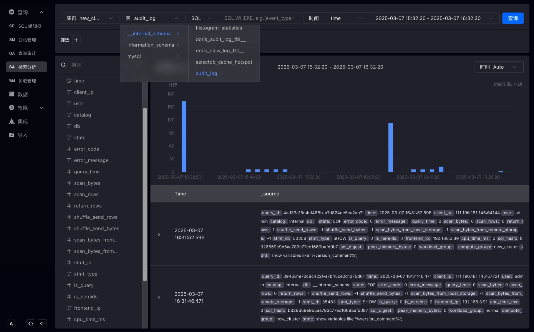The width and height of the screenshot is (534, 332).
Task: Open the 表 audit_log table dropdown
Action: click(x=152, y=18)
